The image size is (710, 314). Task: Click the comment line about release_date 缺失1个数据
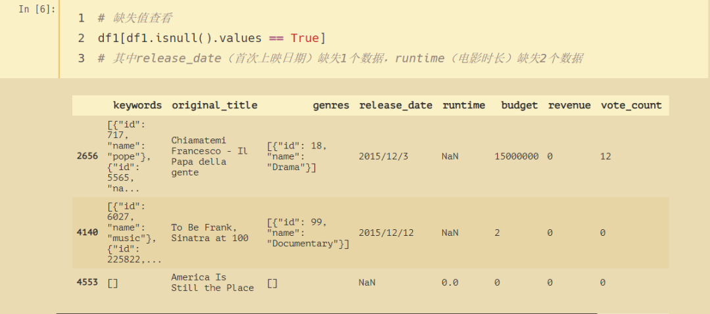340,58
